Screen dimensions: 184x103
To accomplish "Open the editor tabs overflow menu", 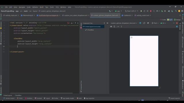I will [180, 15].
